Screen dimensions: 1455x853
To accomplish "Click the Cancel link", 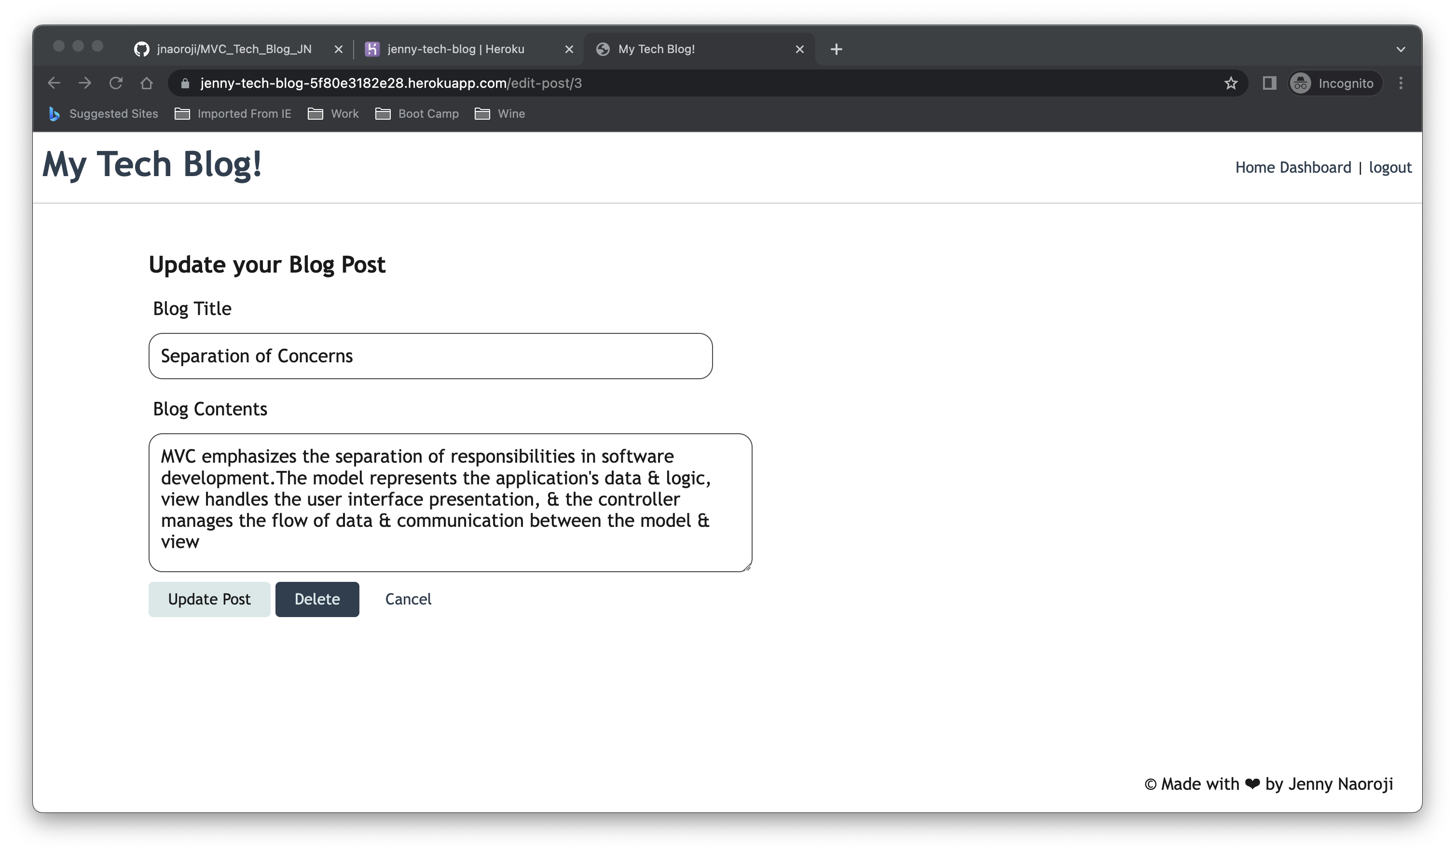I will coord(408,599).
